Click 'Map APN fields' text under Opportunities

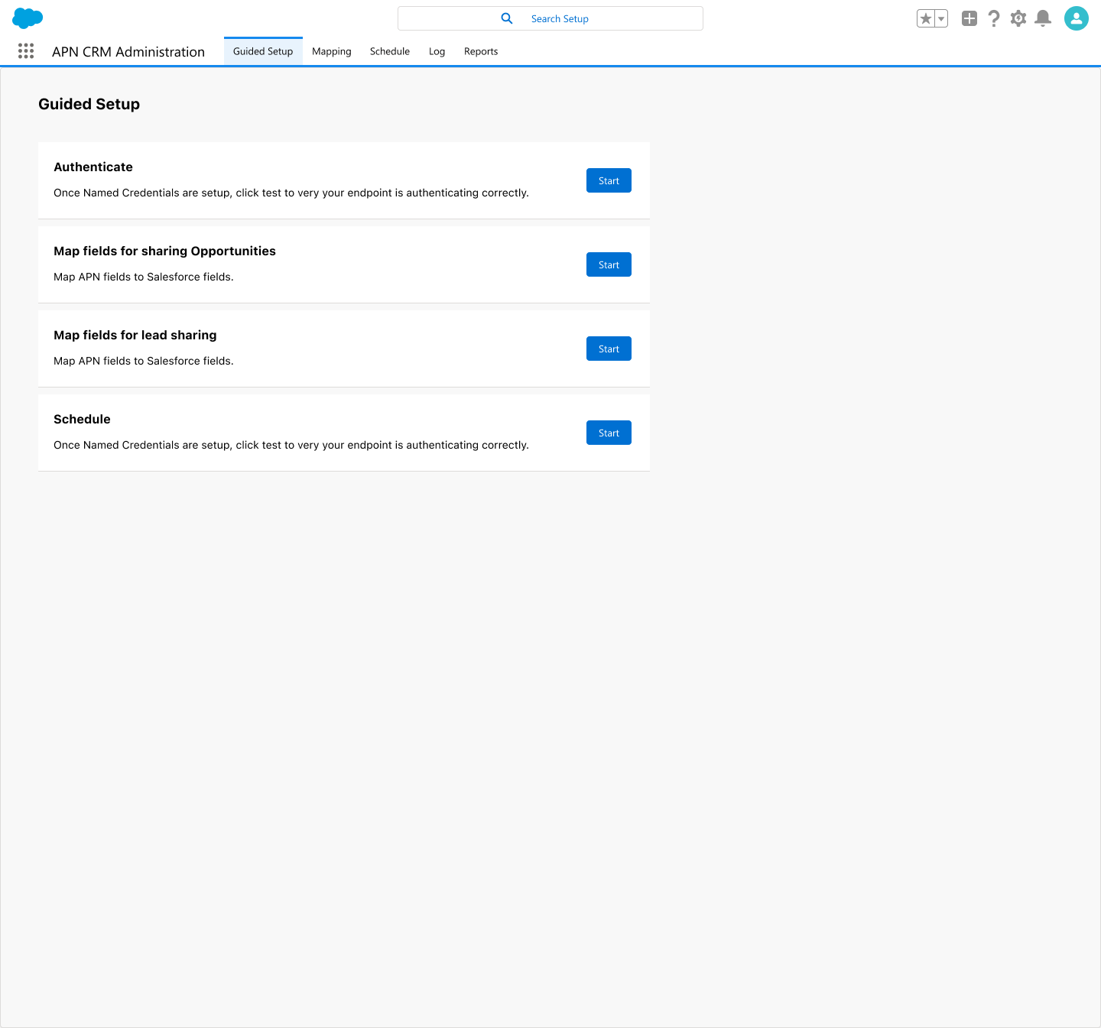pyautogui.click(x=144, y=277)
